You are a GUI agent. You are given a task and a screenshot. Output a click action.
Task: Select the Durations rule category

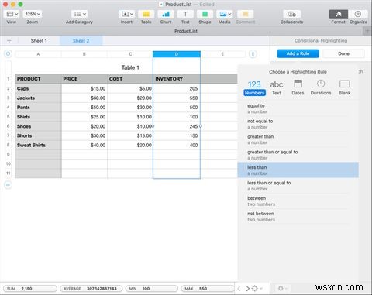[x=321, y=87]
